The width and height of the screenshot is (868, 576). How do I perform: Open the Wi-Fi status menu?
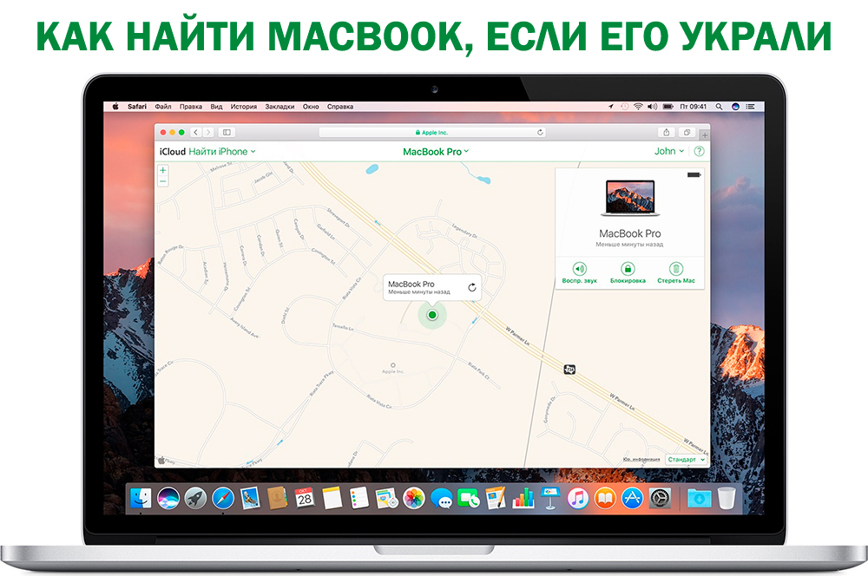pos(638,106)
